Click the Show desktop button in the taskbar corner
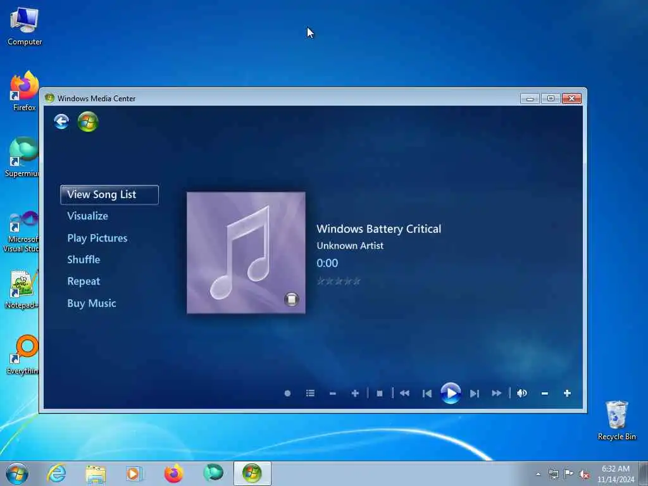The width and height of the screenshot is (648, 486). [x=644, y=473]
